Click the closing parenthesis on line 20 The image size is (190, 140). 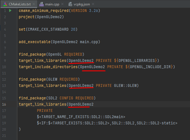point(20,129)
